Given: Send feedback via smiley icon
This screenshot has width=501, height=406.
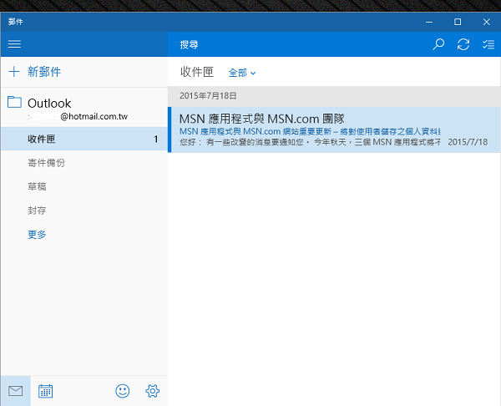Looking at the screenshot, I should click(123, 391).
